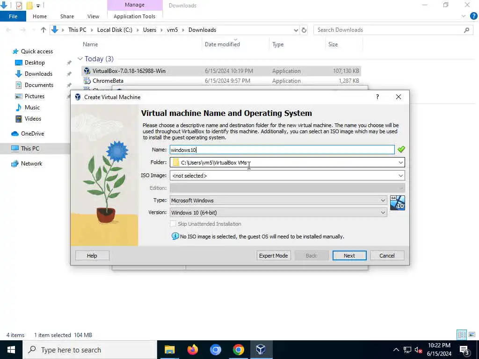Viewport: 479px width, 359px height.
Task: Switch to the Large icons view in the status bar
Action: click(x=472, y=335)
